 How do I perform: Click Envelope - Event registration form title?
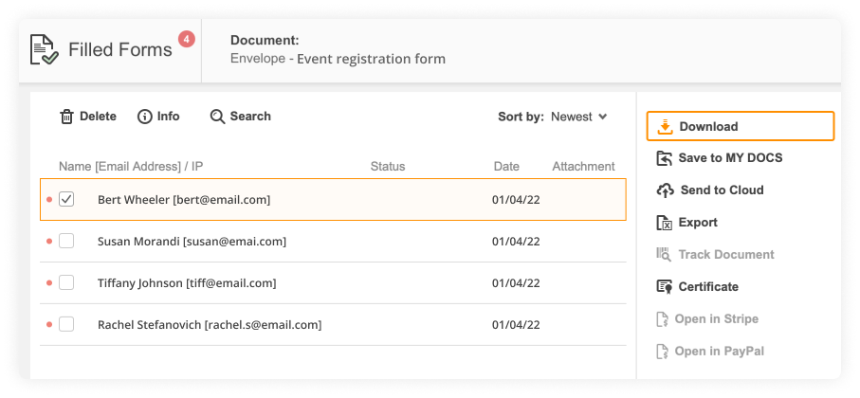(x=338, y=58)
